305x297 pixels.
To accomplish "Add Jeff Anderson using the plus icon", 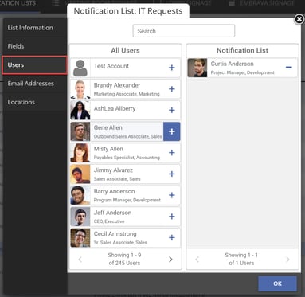I will [x=172, y=217].
